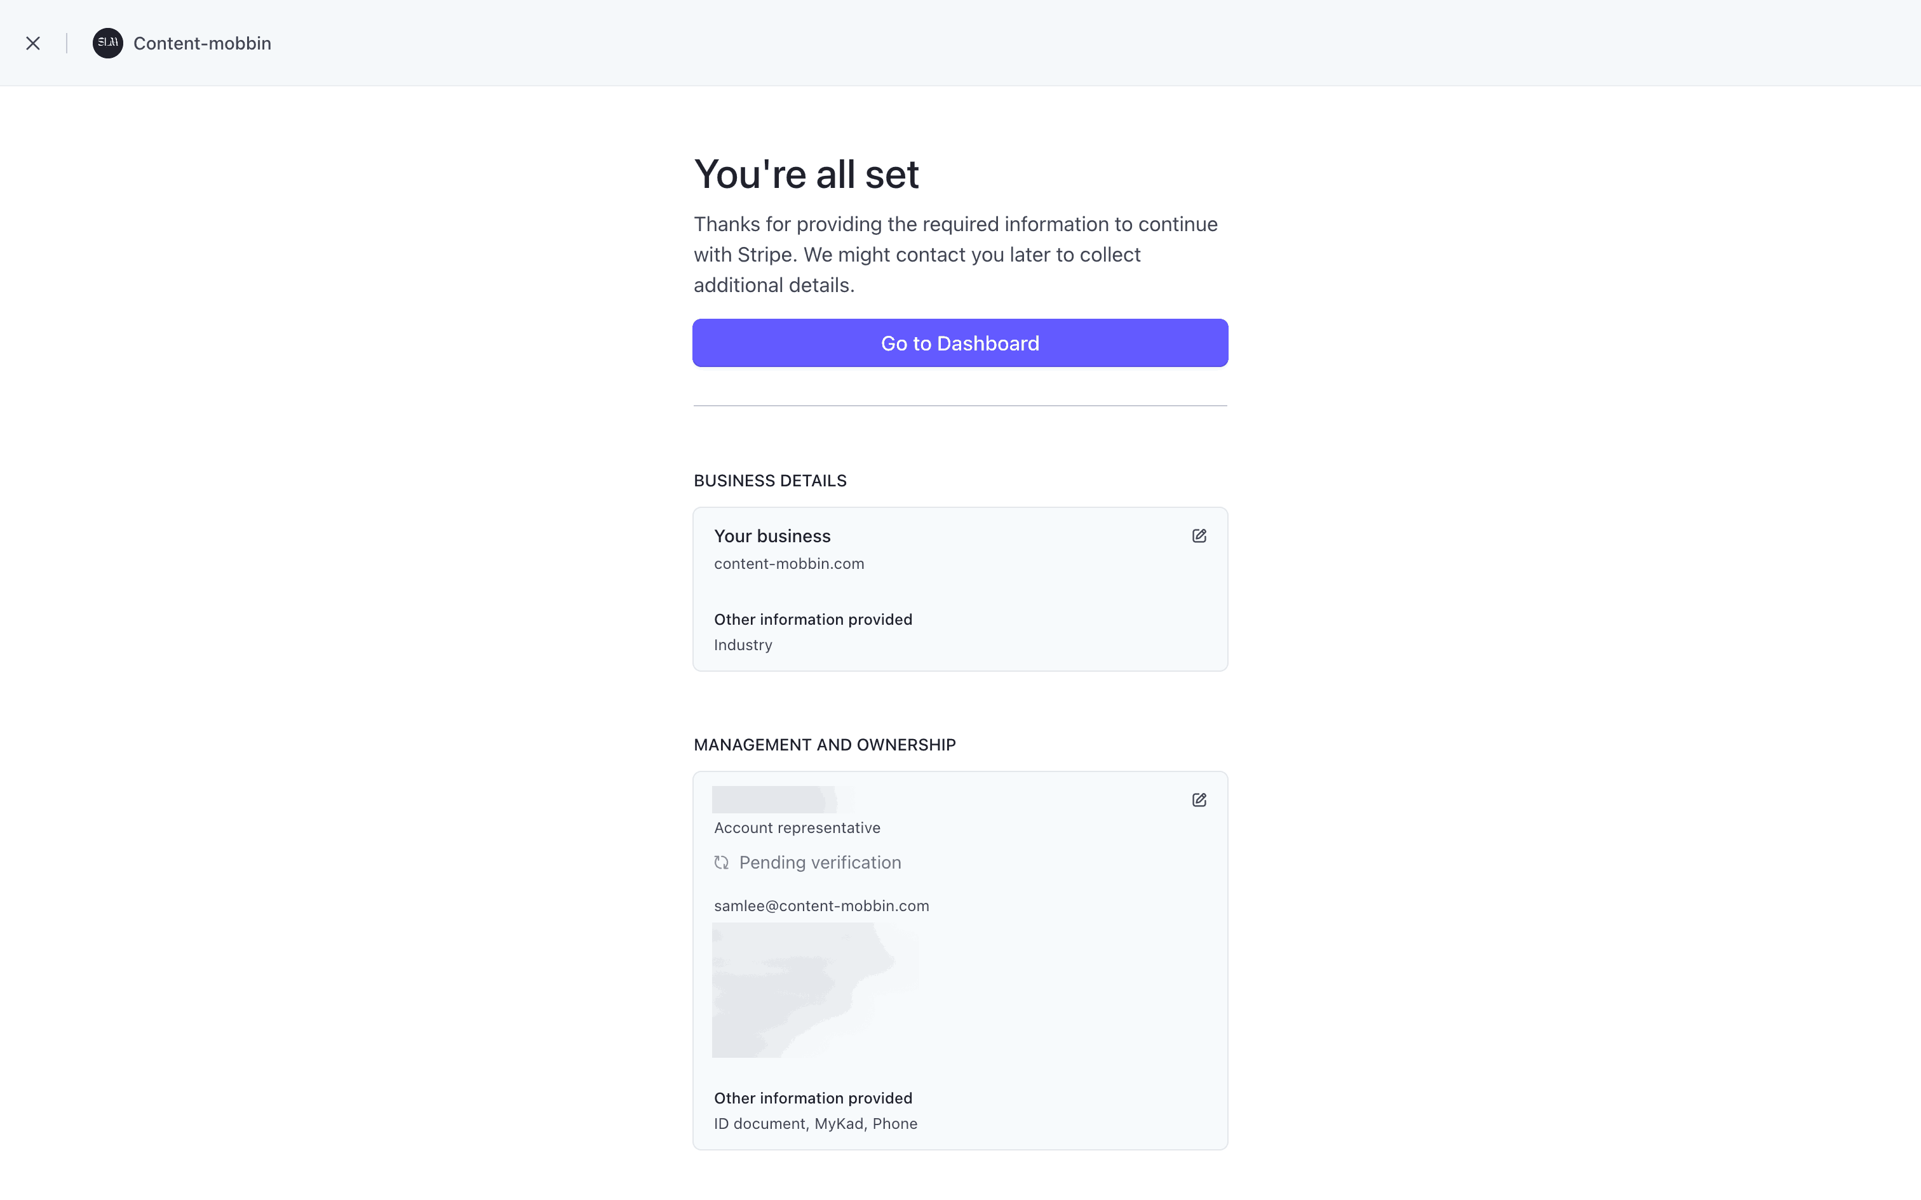The width and height of the screenshot is (1921, 1200).
Task: Close the Stripe onboarding page
Action: 32,44
